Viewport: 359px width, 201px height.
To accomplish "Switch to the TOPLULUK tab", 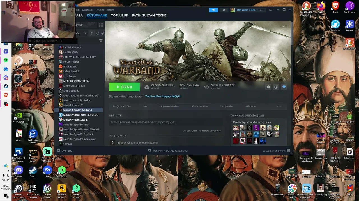I will pyautogui.click(x=119, y=15).
